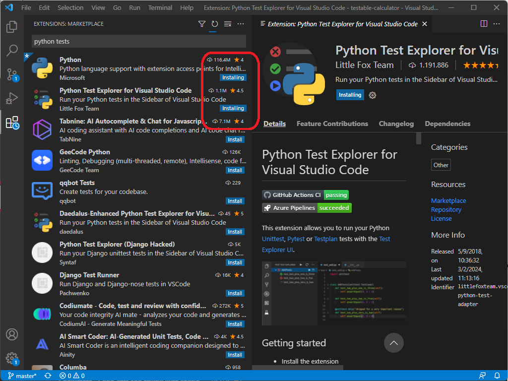The width and height of the screenshot is (508, 381).
Task: Click the extensions search field
Action: click(139, 42)
